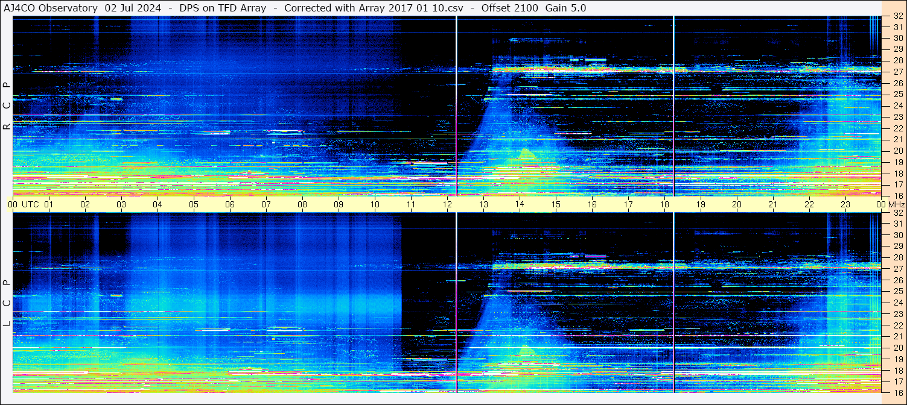This screenshot has height=405, width=907.
Task: Click the DPS on TFD Array text
Action: [223, 8]
